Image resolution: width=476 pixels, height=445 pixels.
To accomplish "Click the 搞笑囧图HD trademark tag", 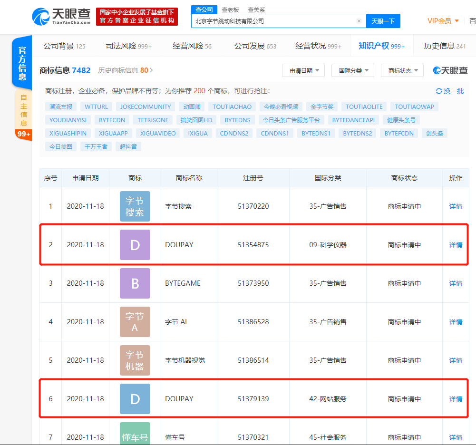I will point(196,120).
